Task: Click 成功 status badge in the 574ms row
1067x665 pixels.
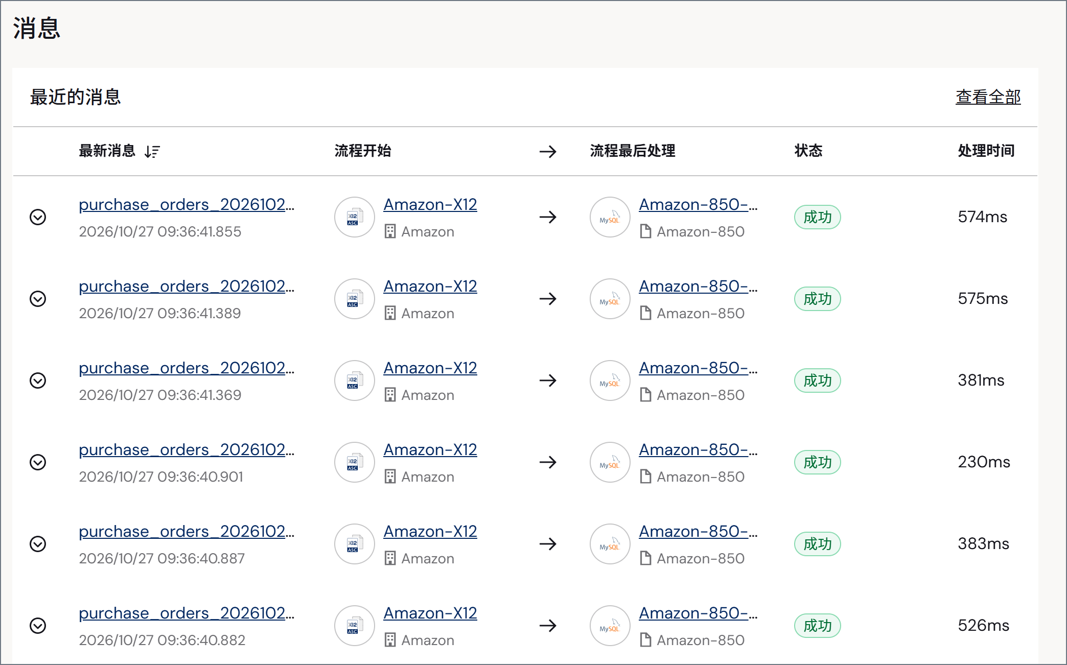Action: point(818,217)
